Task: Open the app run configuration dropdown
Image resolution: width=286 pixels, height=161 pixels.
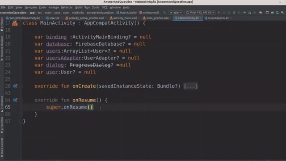Action: point(176,13)
